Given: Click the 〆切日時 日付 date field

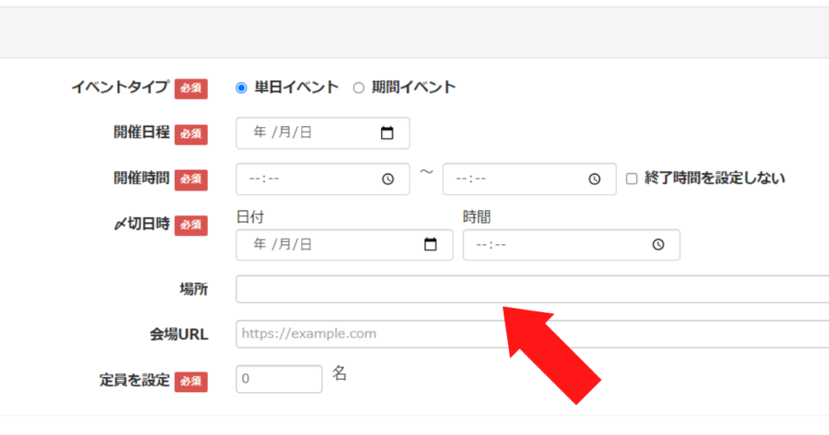Looking at the screenshot, I should pyautogui.click(x=344, y=244).
